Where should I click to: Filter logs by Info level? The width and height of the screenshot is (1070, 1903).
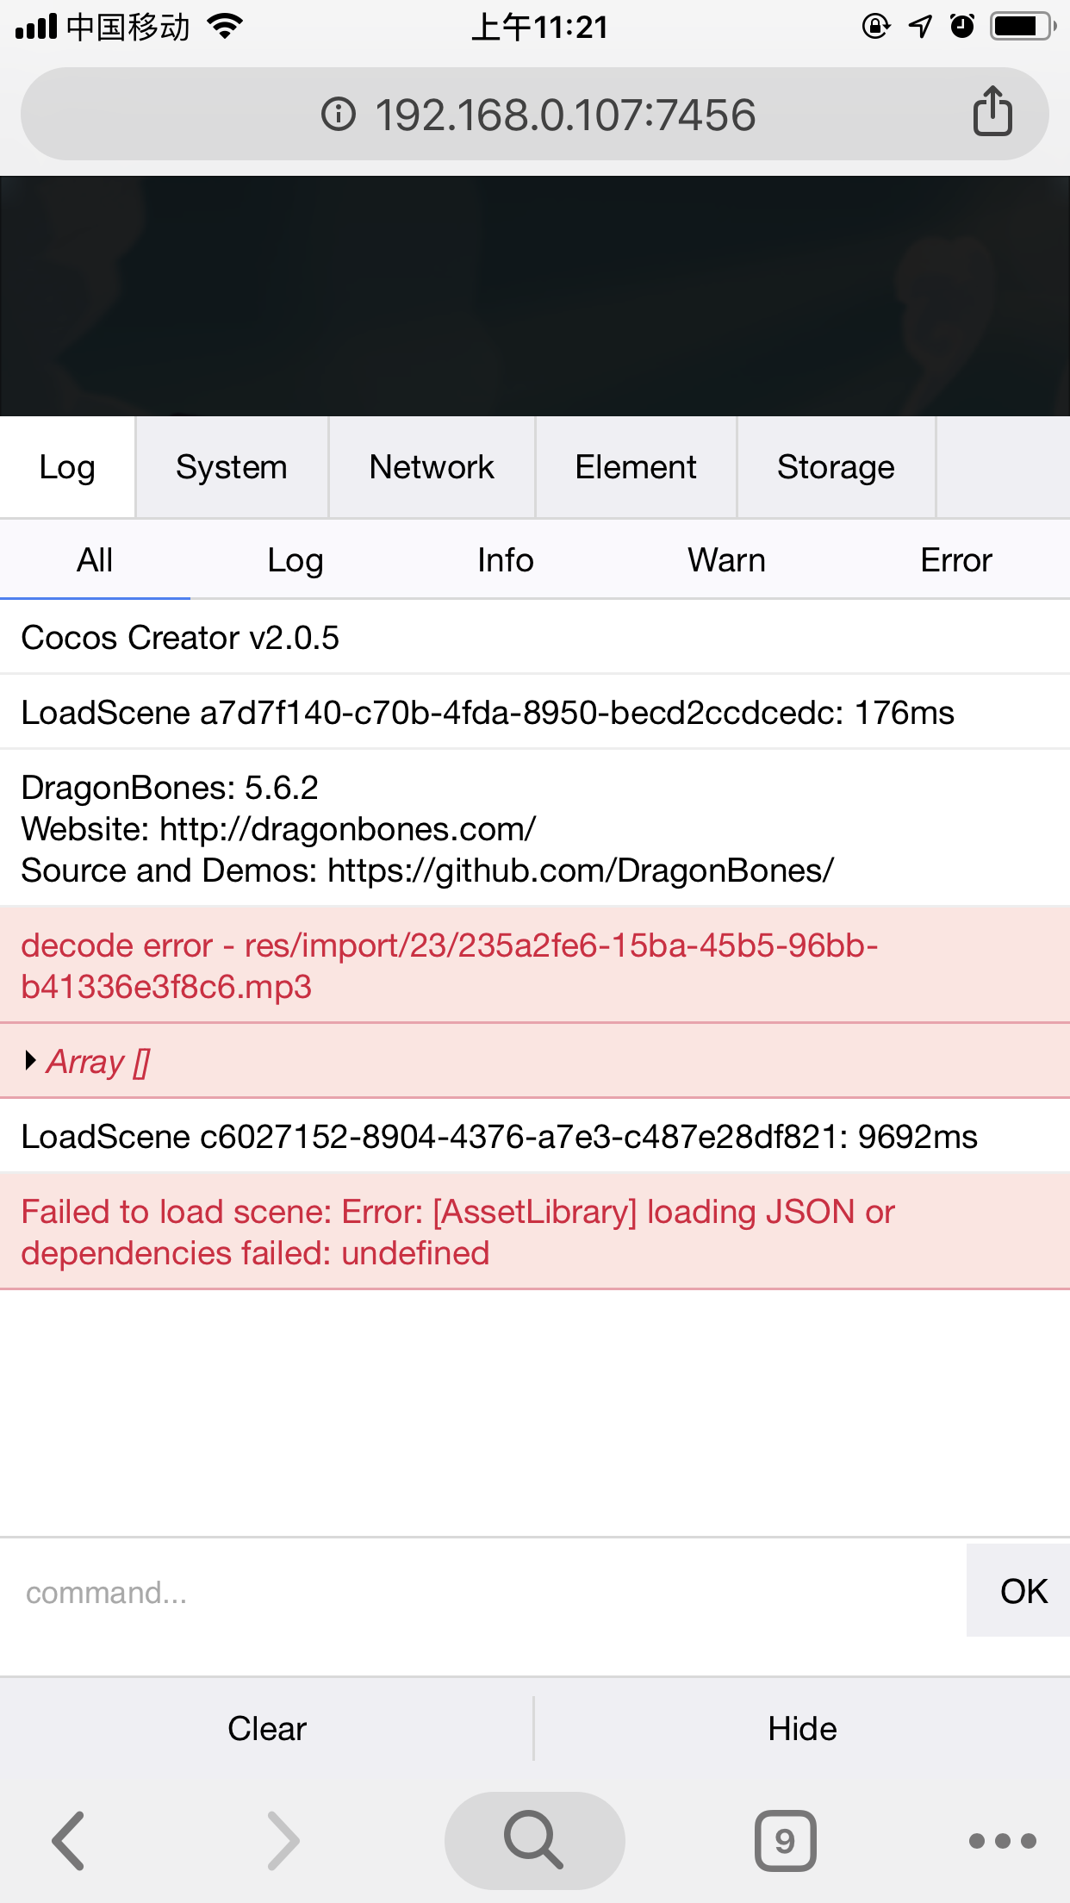point(506,560)
